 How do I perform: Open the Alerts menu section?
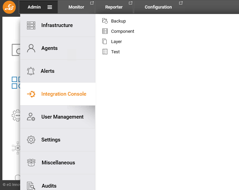(58, 71)
